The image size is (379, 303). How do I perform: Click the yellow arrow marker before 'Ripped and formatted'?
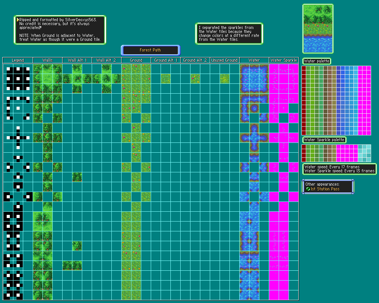pos(18,20)
